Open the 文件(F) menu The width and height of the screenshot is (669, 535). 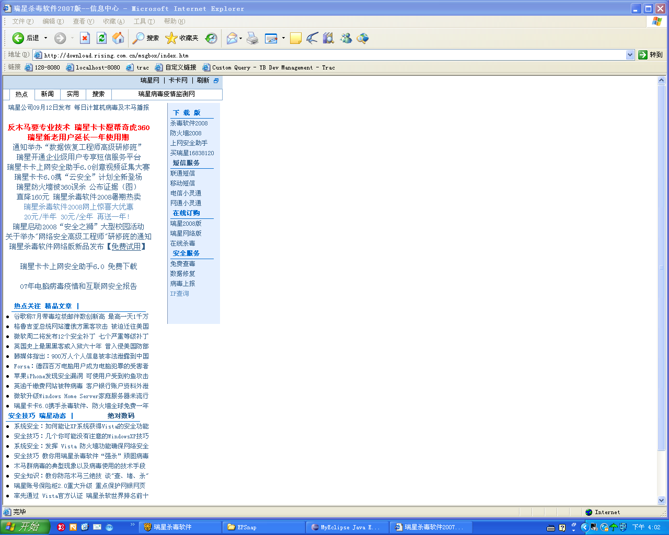click(22, 21)
